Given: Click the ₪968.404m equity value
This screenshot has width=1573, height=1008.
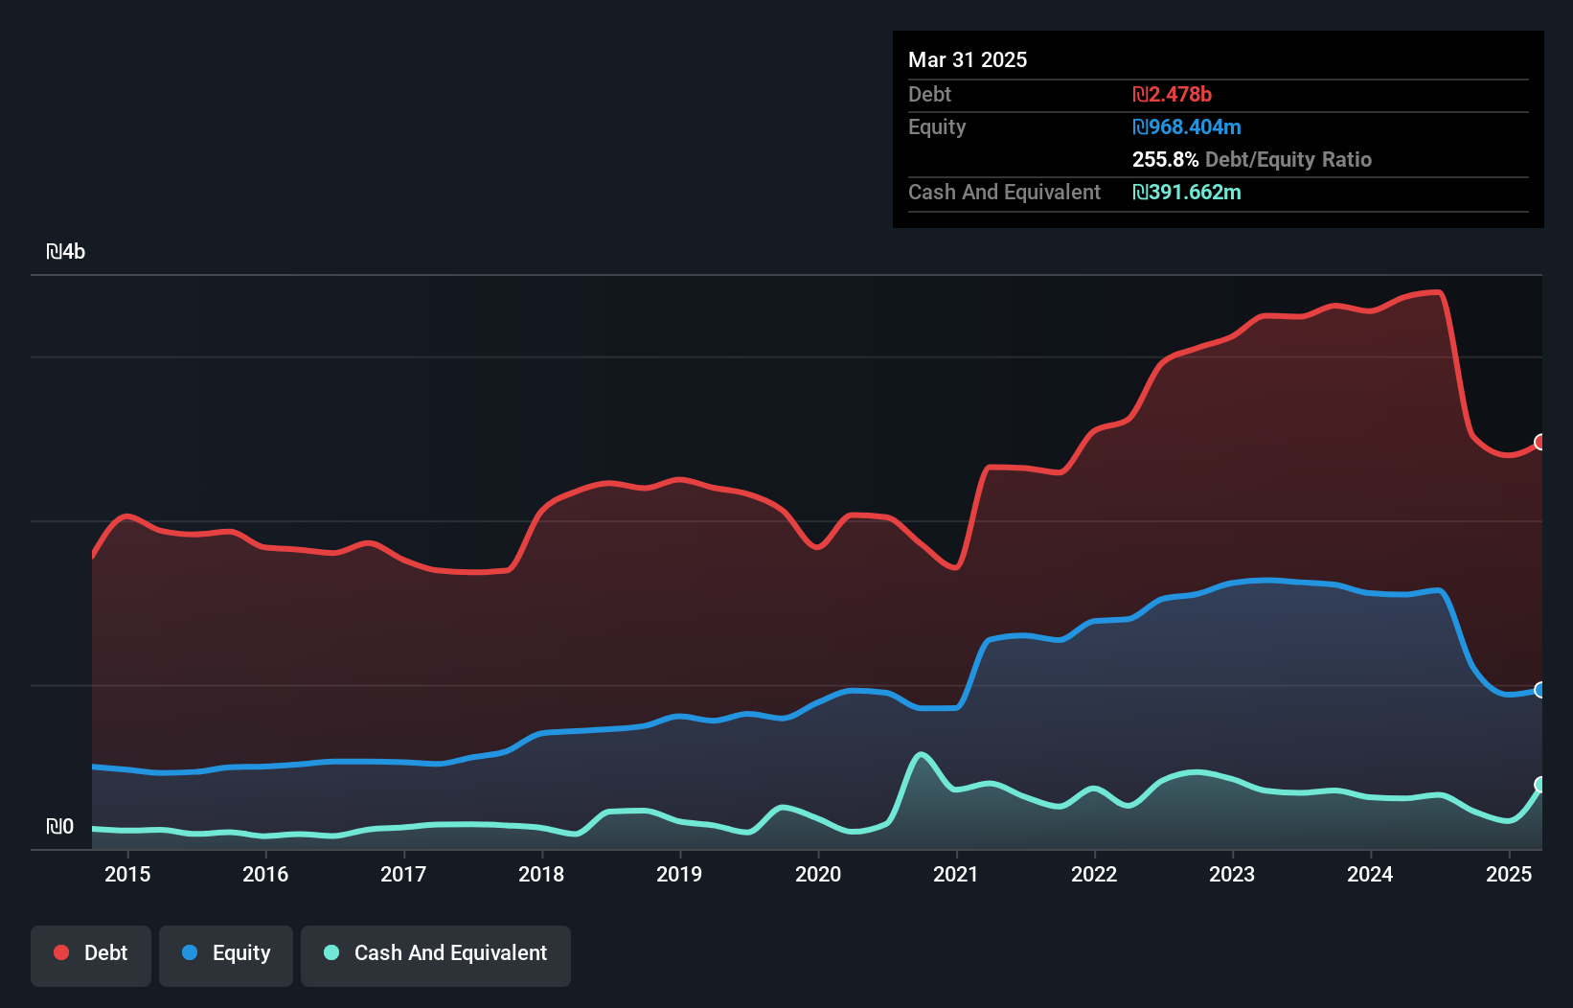Looking at the screenshot, I should coord(1187,126).
